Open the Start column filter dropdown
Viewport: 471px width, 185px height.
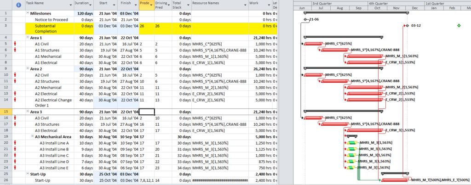click(114, 5)
